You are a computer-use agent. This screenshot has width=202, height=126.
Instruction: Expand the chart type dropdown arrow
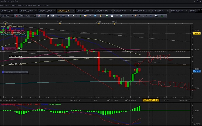click(43, 16)
